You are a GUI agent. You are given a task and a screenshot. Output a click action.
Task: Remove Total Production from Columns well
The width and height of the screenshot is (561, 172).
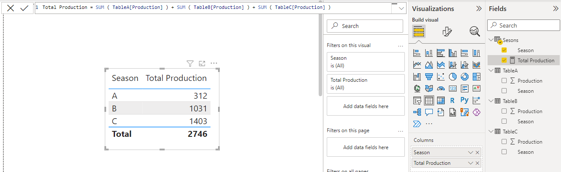click(x=477, y=163)
